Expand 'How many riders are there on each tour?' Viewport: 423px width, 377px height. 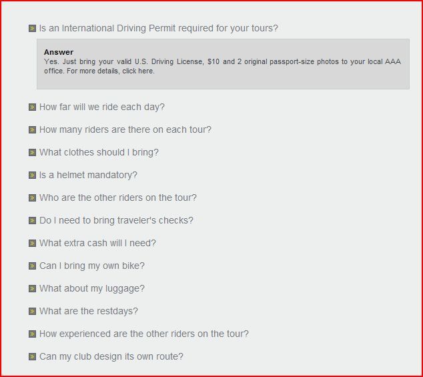point(125,129)
